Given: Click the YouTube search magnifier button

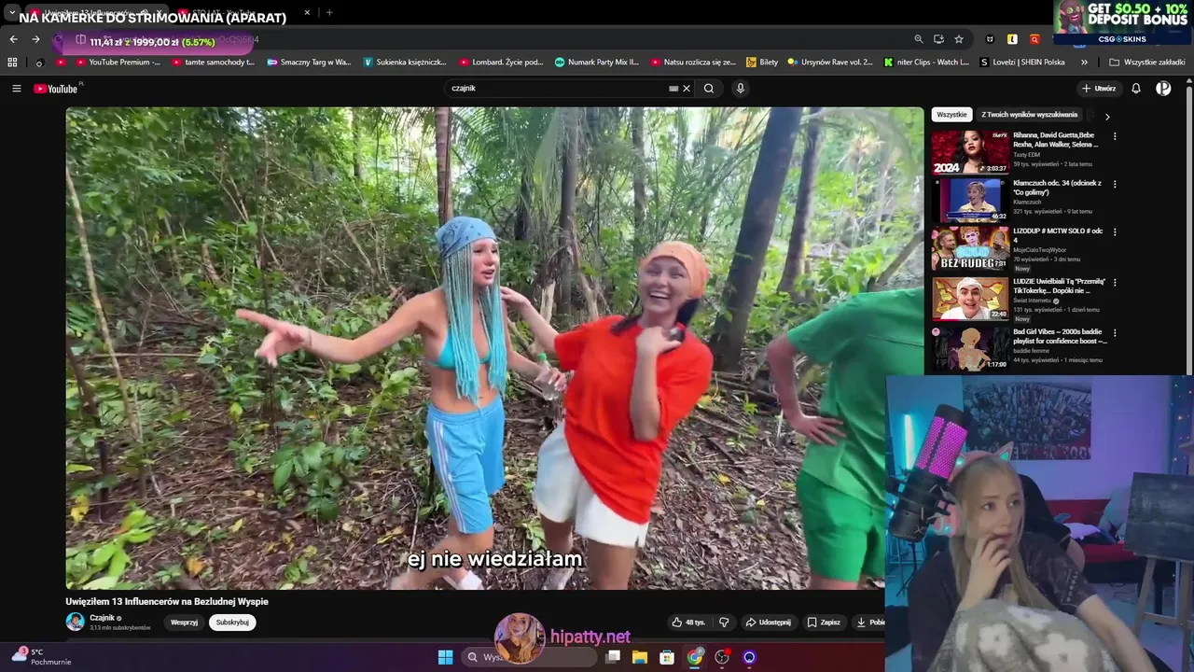Looking at the screenshot, I should tap(709, 89).
